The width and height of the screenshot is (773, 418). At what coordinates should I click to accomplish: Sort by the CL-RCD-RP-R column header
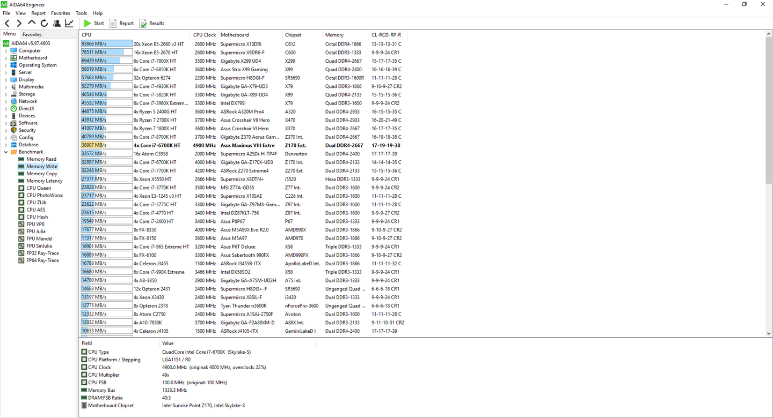(389, 35)
